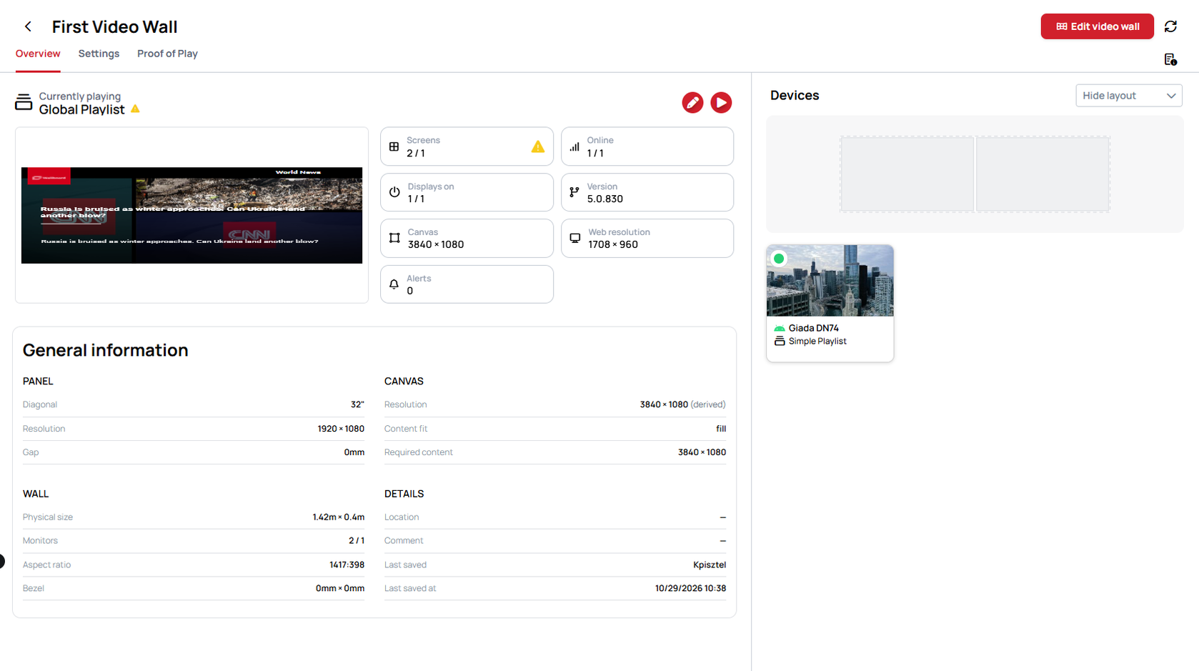1199x671 pixels.
Task: Click the red pencil edit playlist icon
Action: 692,103
